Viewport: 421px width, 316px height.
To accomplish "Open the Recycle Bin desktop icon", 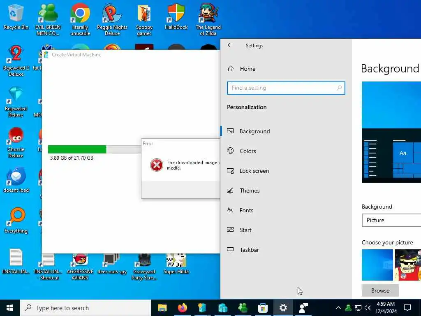I will (x=16, y=16).
